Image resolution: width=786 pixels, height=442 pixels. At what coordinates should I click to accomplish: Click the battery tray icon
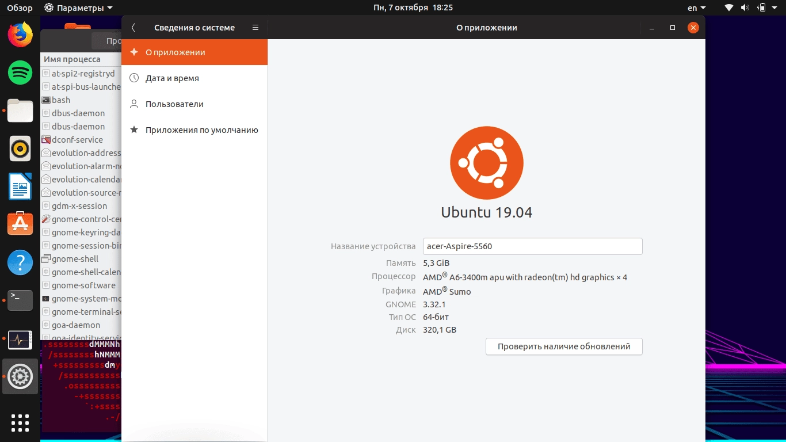762,8
